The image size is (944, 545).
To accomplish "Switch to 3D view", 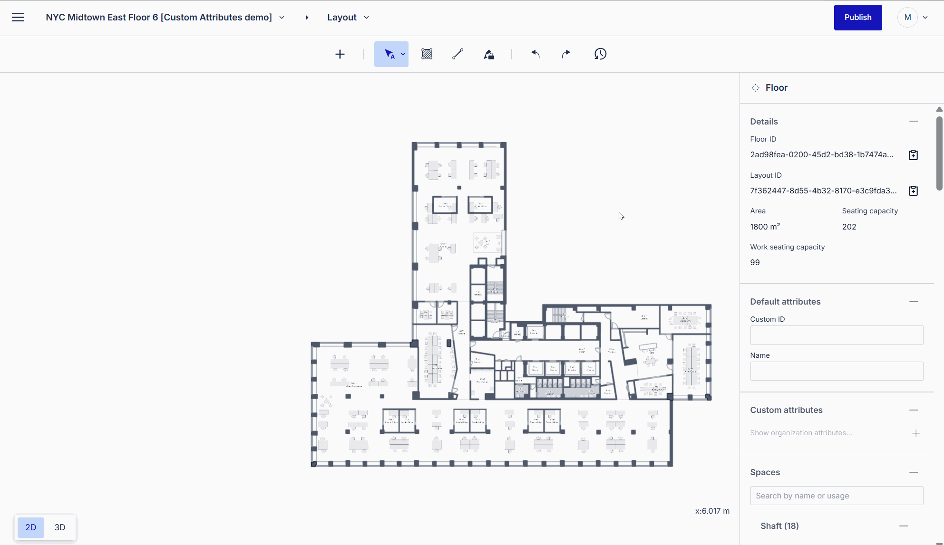I will (60, 527).
